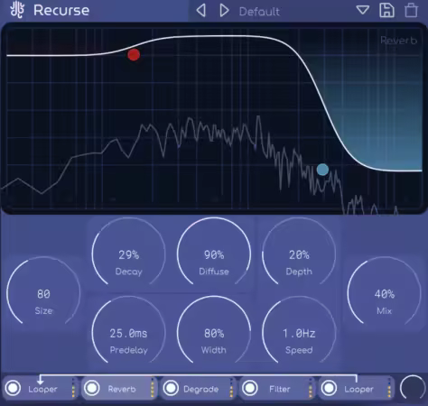
Task: Grab the Filter module drag handle dots
Action: (x=311, y=388)
